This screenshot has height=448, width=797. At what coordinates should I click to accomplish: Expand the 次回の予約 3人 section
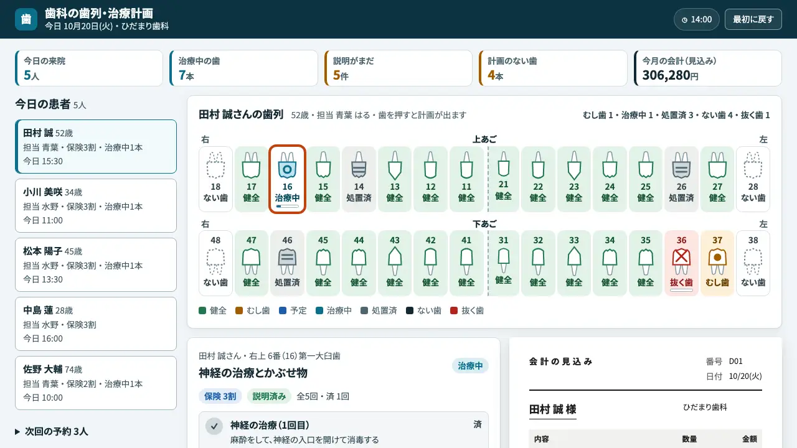tap(51, 431)
